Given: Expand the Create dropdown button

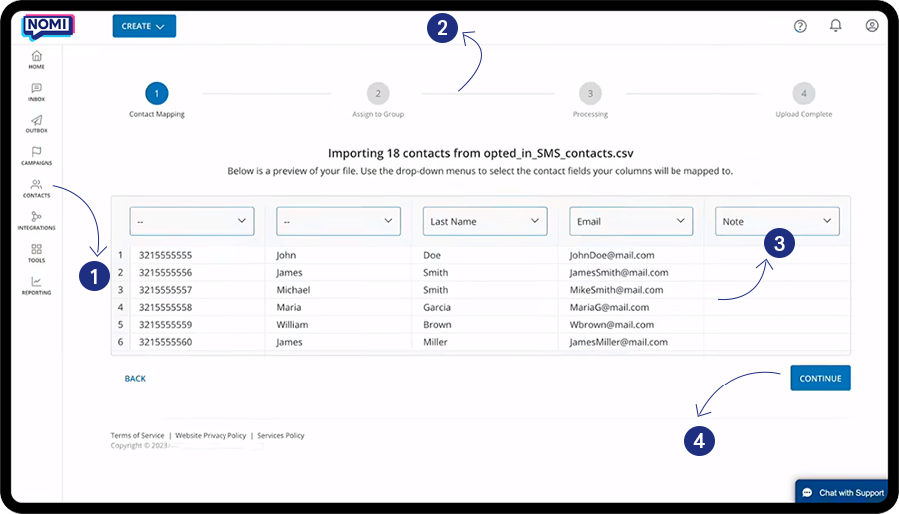Looking at the screenshot, I should point(144,26).
